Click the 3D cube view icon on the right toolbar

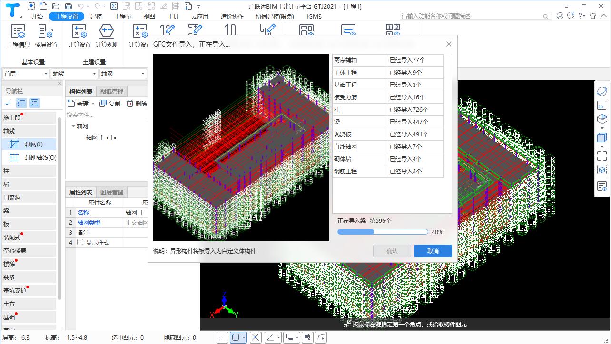(602, 119)
